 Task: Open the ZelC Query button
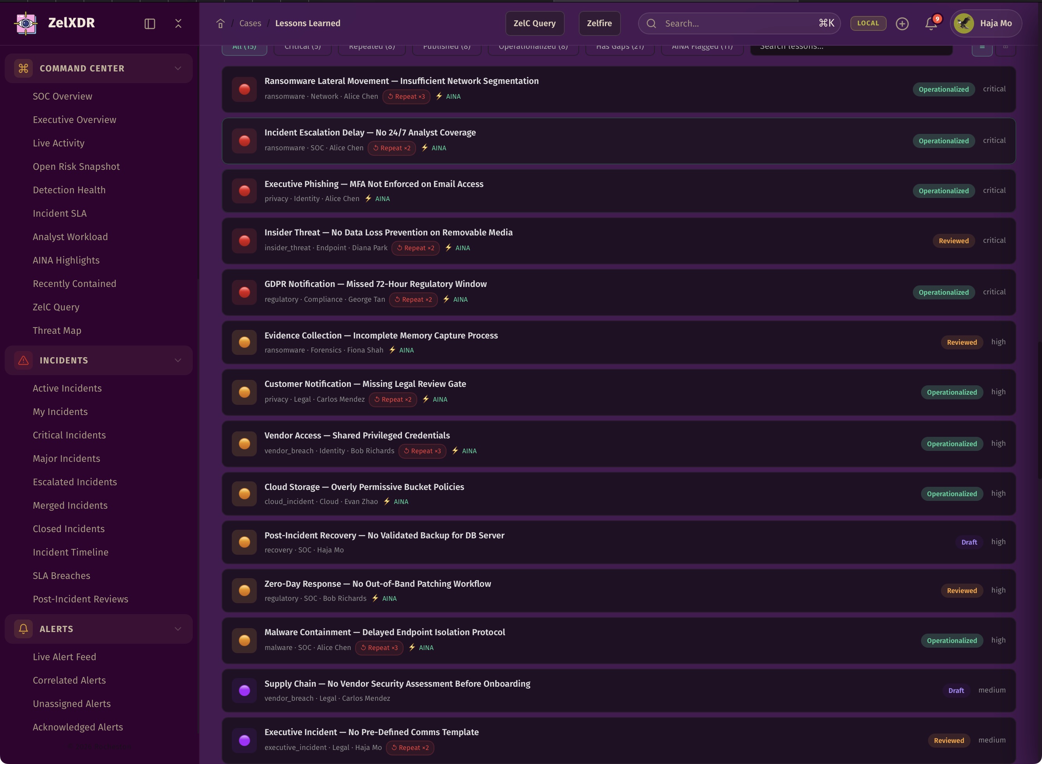(534, 23)
